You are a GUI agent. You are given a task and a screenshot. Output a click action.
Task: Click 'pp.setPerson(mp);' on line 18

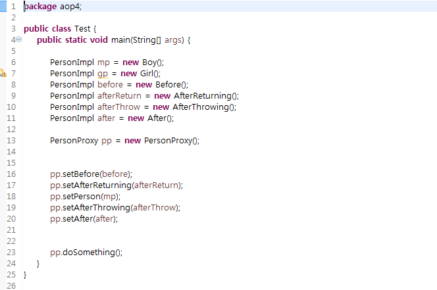pos(86,197)
